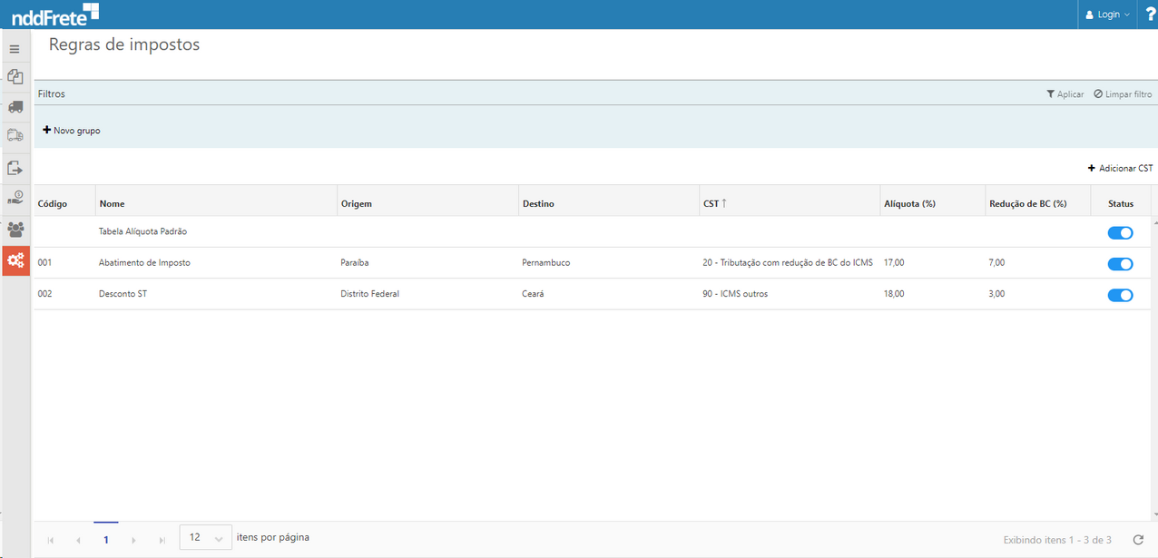Viewport: 1158px width, 558px height.
Task: Open the help question mark icon
Action: tap(1151, 15)
